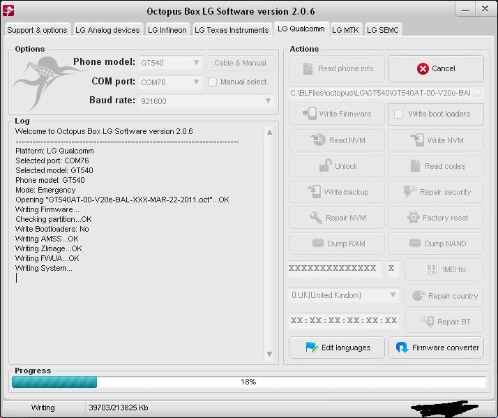Click the log scrollbar down arrow
Screen dimensions: 498x418
tap(269, 354)
